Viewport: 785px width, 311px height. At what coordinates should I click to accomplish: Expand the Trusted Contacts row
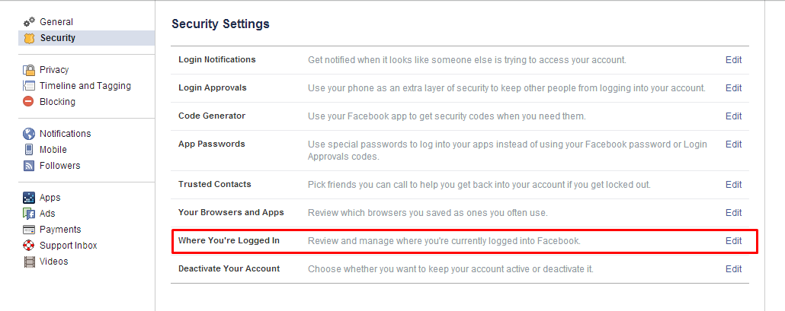click(x=460, y=185)
